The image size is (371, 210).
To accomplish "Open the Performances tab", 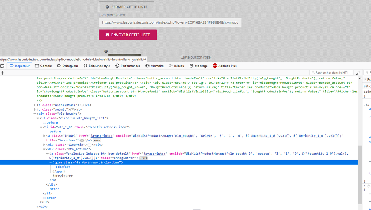I will click(128, 66).
